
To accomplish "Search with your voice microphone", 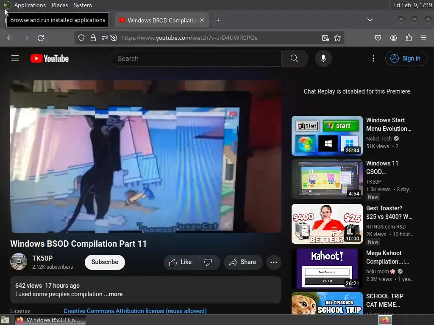I will coord(323,58).
